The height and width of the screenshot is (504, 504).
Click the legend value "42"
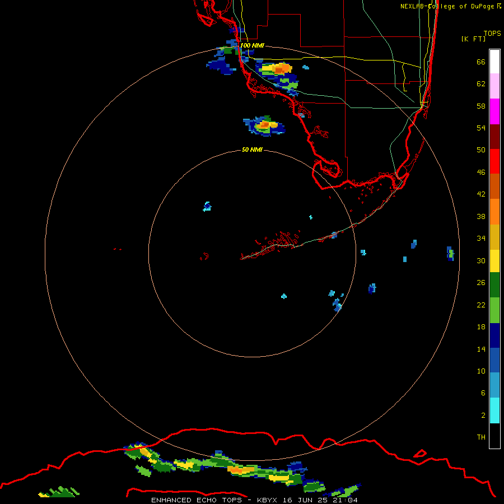tap(481, 194)
